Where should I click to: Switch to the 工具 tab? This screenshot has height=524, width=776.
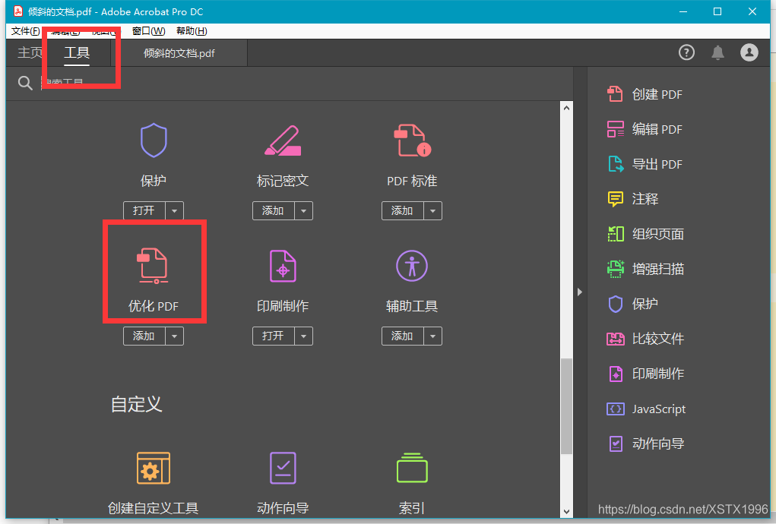pyautogui.click(x=77, y=53)
